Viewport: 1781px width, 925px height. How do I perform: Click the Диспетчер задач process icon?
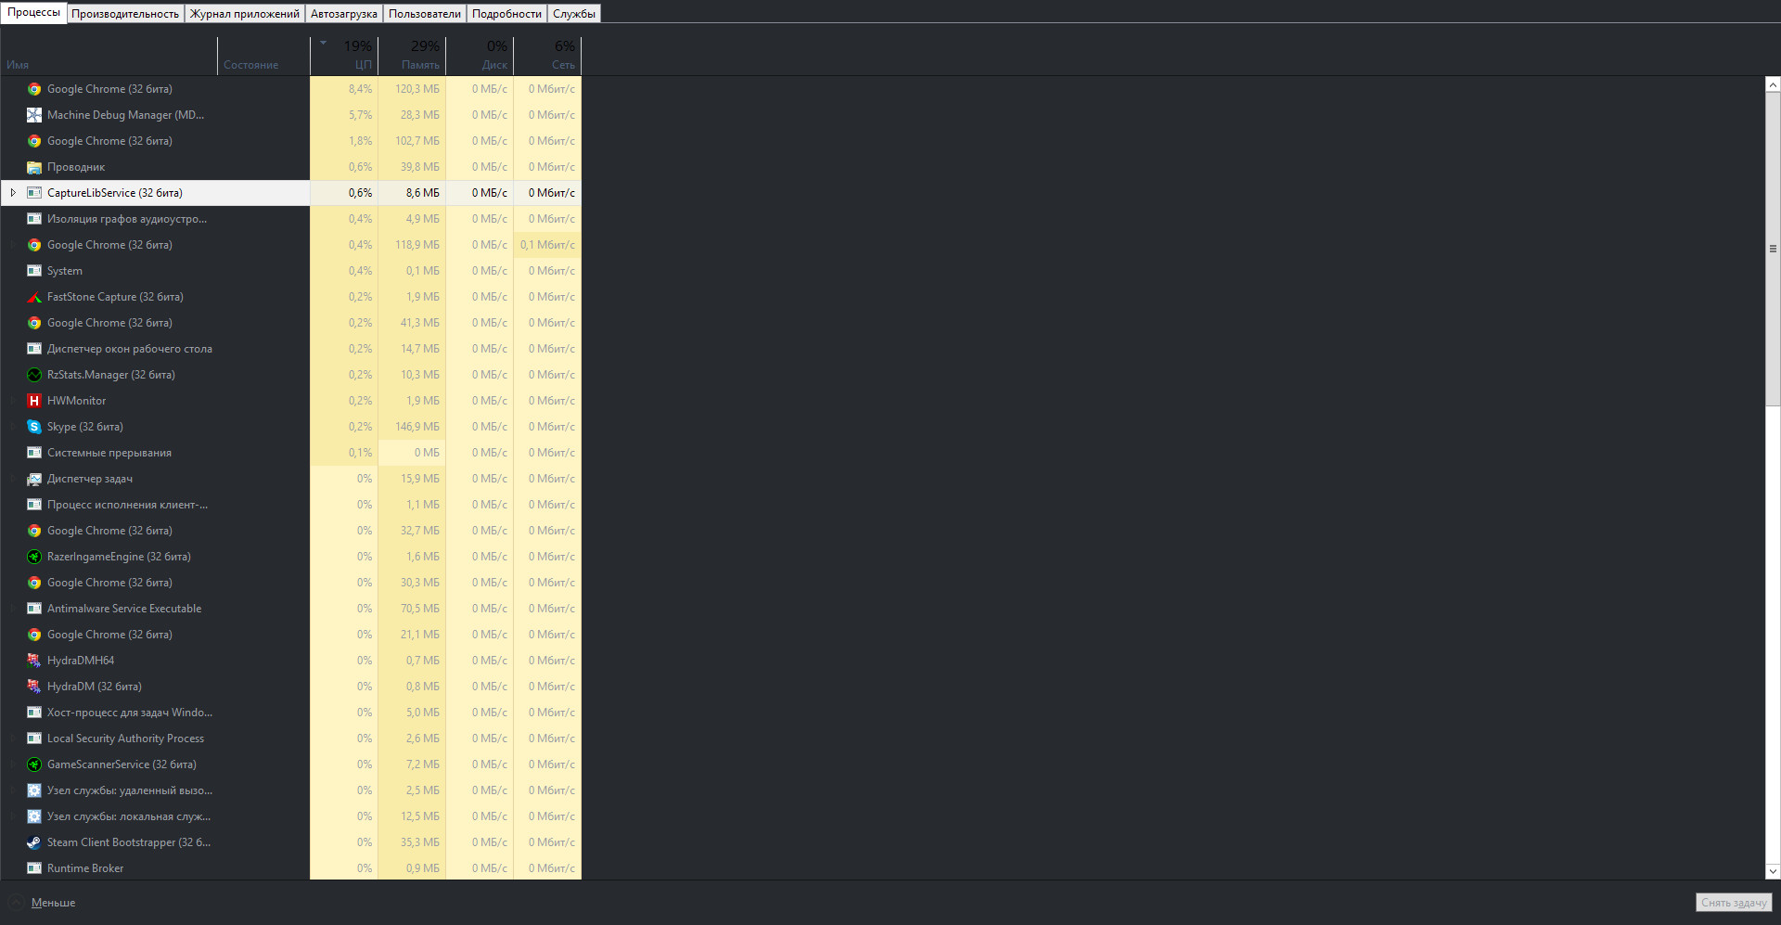point(34,479)
